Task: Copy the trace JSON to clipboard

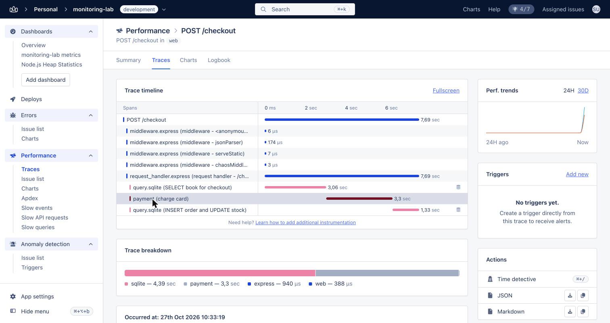Action: click(x=583, y=296)
